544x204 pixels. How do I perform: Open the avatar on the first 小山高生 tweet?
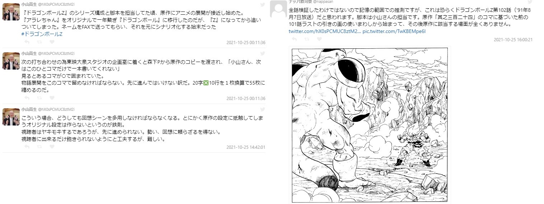pyautogui.click(x=11, y=11)
